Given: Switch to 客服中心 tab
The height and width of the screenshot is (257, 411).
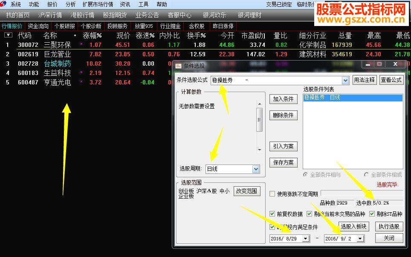Looking at the screenshot, I should click(179, 15).
